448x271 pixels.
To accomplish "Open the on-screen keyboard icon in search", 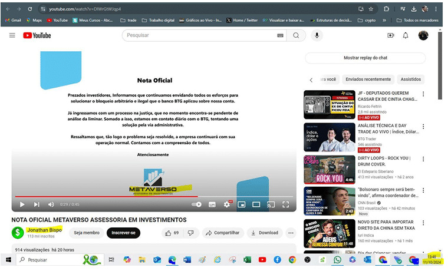I will (280, 35).
